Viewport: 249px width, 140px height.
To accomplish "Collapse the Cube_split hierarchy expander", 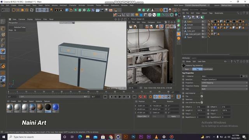I will pyautogui.click(x=183, y=31).
